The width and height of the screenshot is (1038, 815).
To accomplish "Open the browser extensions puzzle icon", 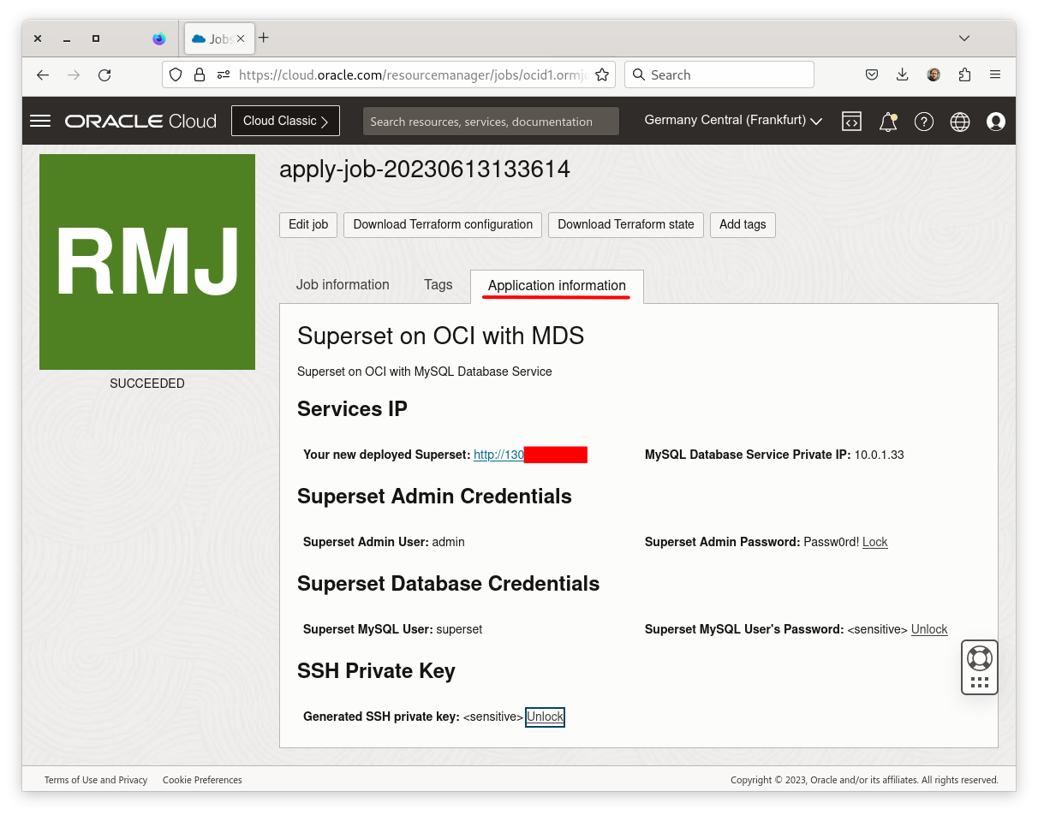I will tap(964, 74).
